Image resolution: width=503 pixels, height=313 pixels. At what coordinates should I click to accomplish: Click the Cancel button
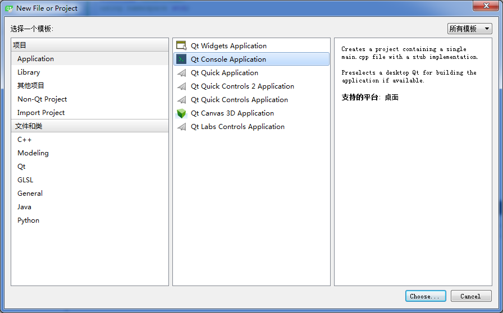tap(471, 296)
